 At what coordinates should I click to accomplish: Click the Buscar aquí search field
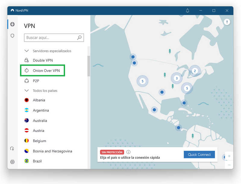[x=54, y=38]
